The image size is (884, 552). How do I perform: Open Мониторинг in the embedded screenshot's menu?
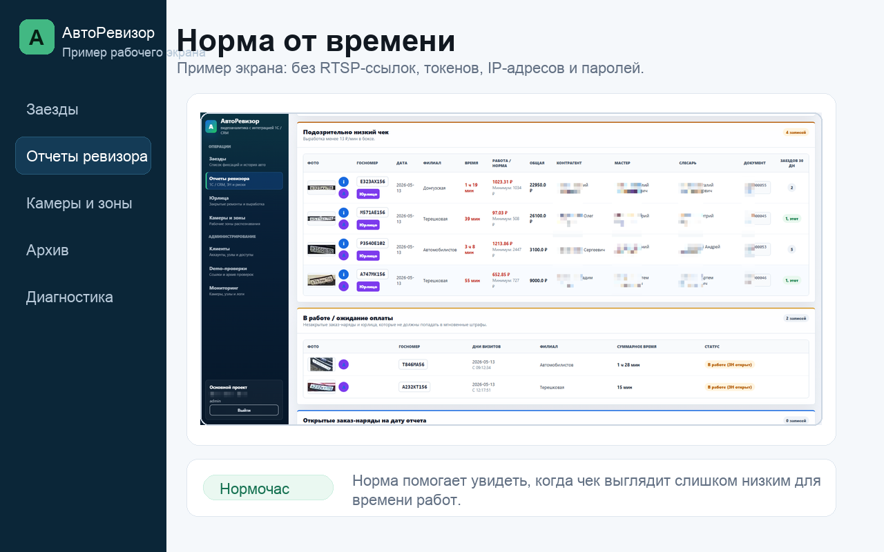(244, 290)
